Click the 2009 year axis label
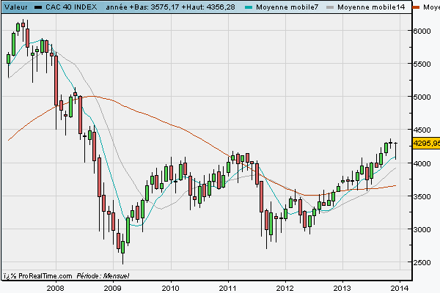The image size is (440, 293). coord(112,288)
